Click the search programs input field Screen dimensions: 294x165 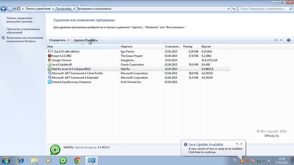[x=263, y=9]
